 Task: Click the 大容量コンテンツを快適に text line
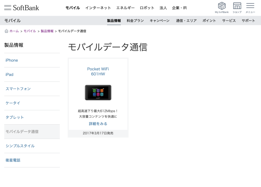click(x=98, y=116)
